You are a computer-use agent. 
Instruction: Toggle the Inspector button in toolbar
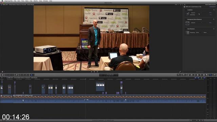[x=211, y=75]
